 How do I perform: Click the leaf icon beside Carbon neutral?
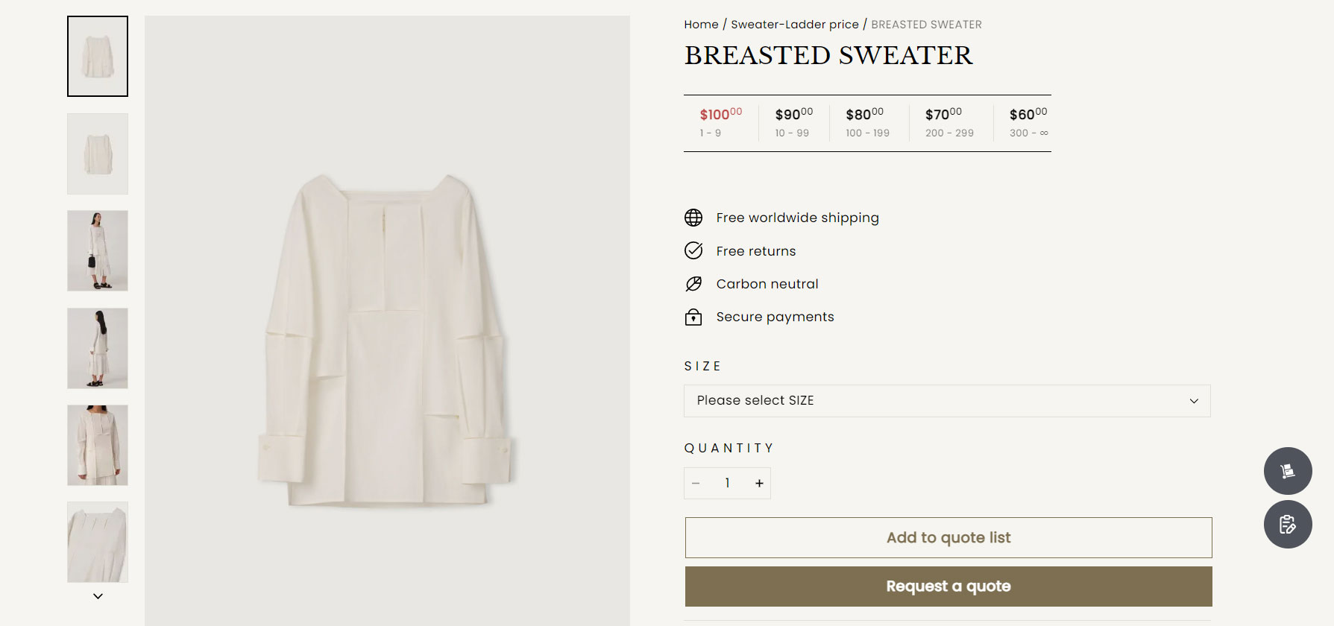click(x=693, y=284)
